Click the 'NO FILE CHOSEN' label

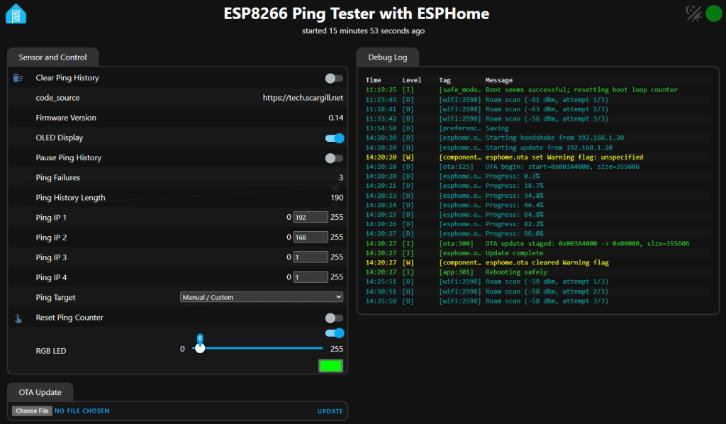(x=82, y=411)
